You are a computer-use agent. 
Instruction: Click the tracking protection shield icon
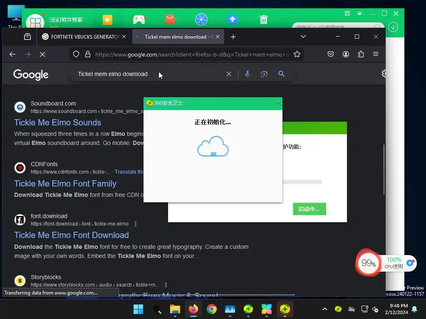coord(76,54)
